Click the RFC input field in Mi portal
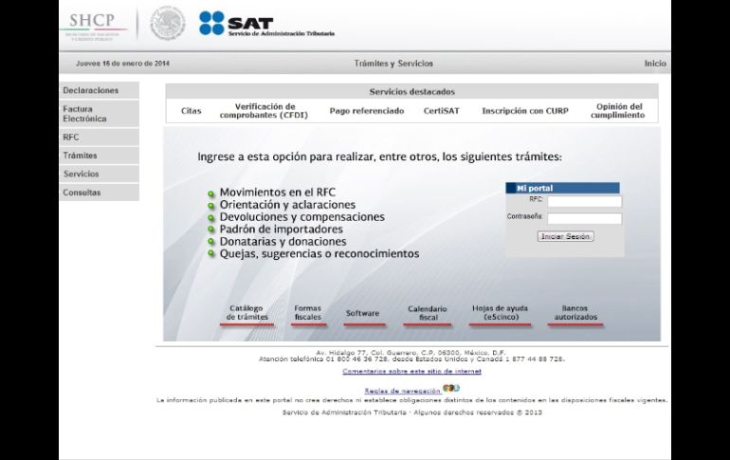The image size is (730, 460). [584, 201]
